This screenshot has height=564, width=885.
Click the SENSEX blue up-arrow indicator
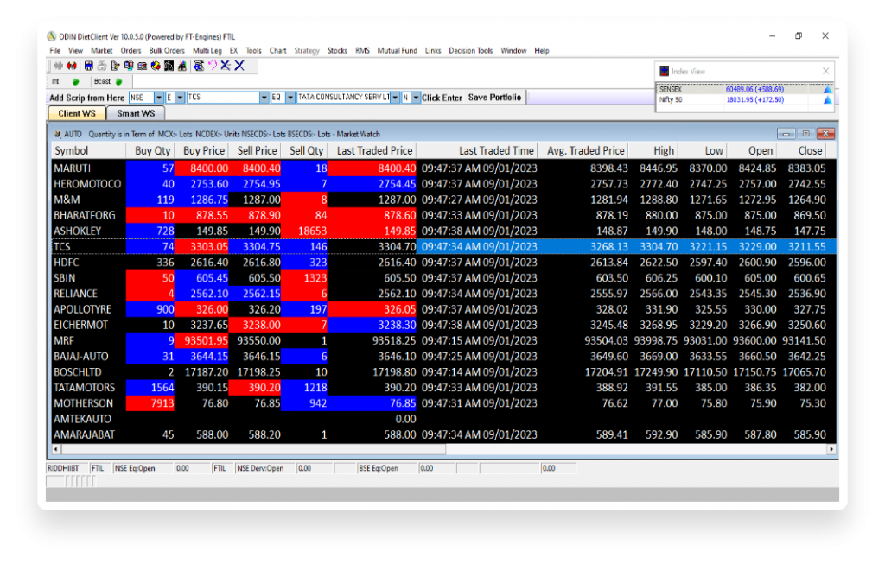pyautogui.click(x=827, y=89)
